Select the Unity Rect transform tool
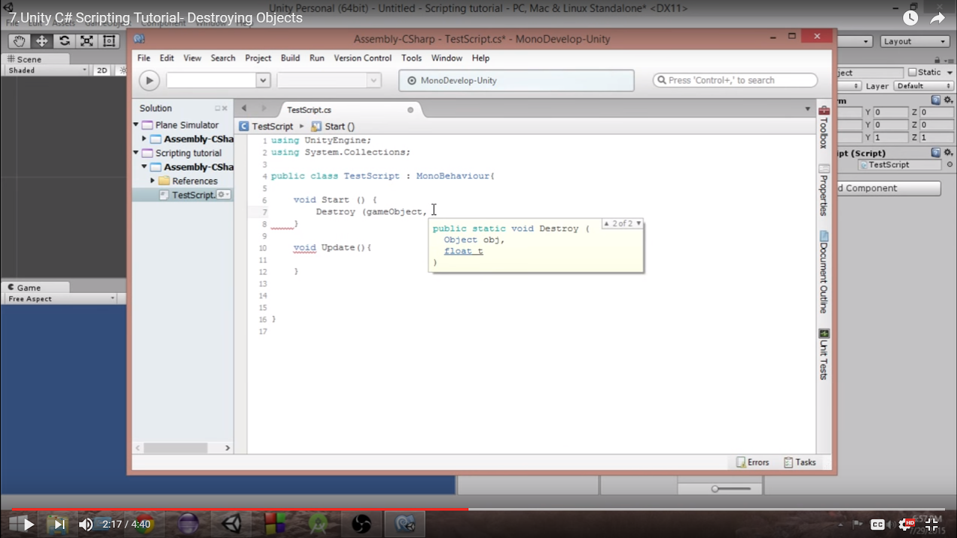The height and width of the screenshot is (538, 957). click(109, 41)
